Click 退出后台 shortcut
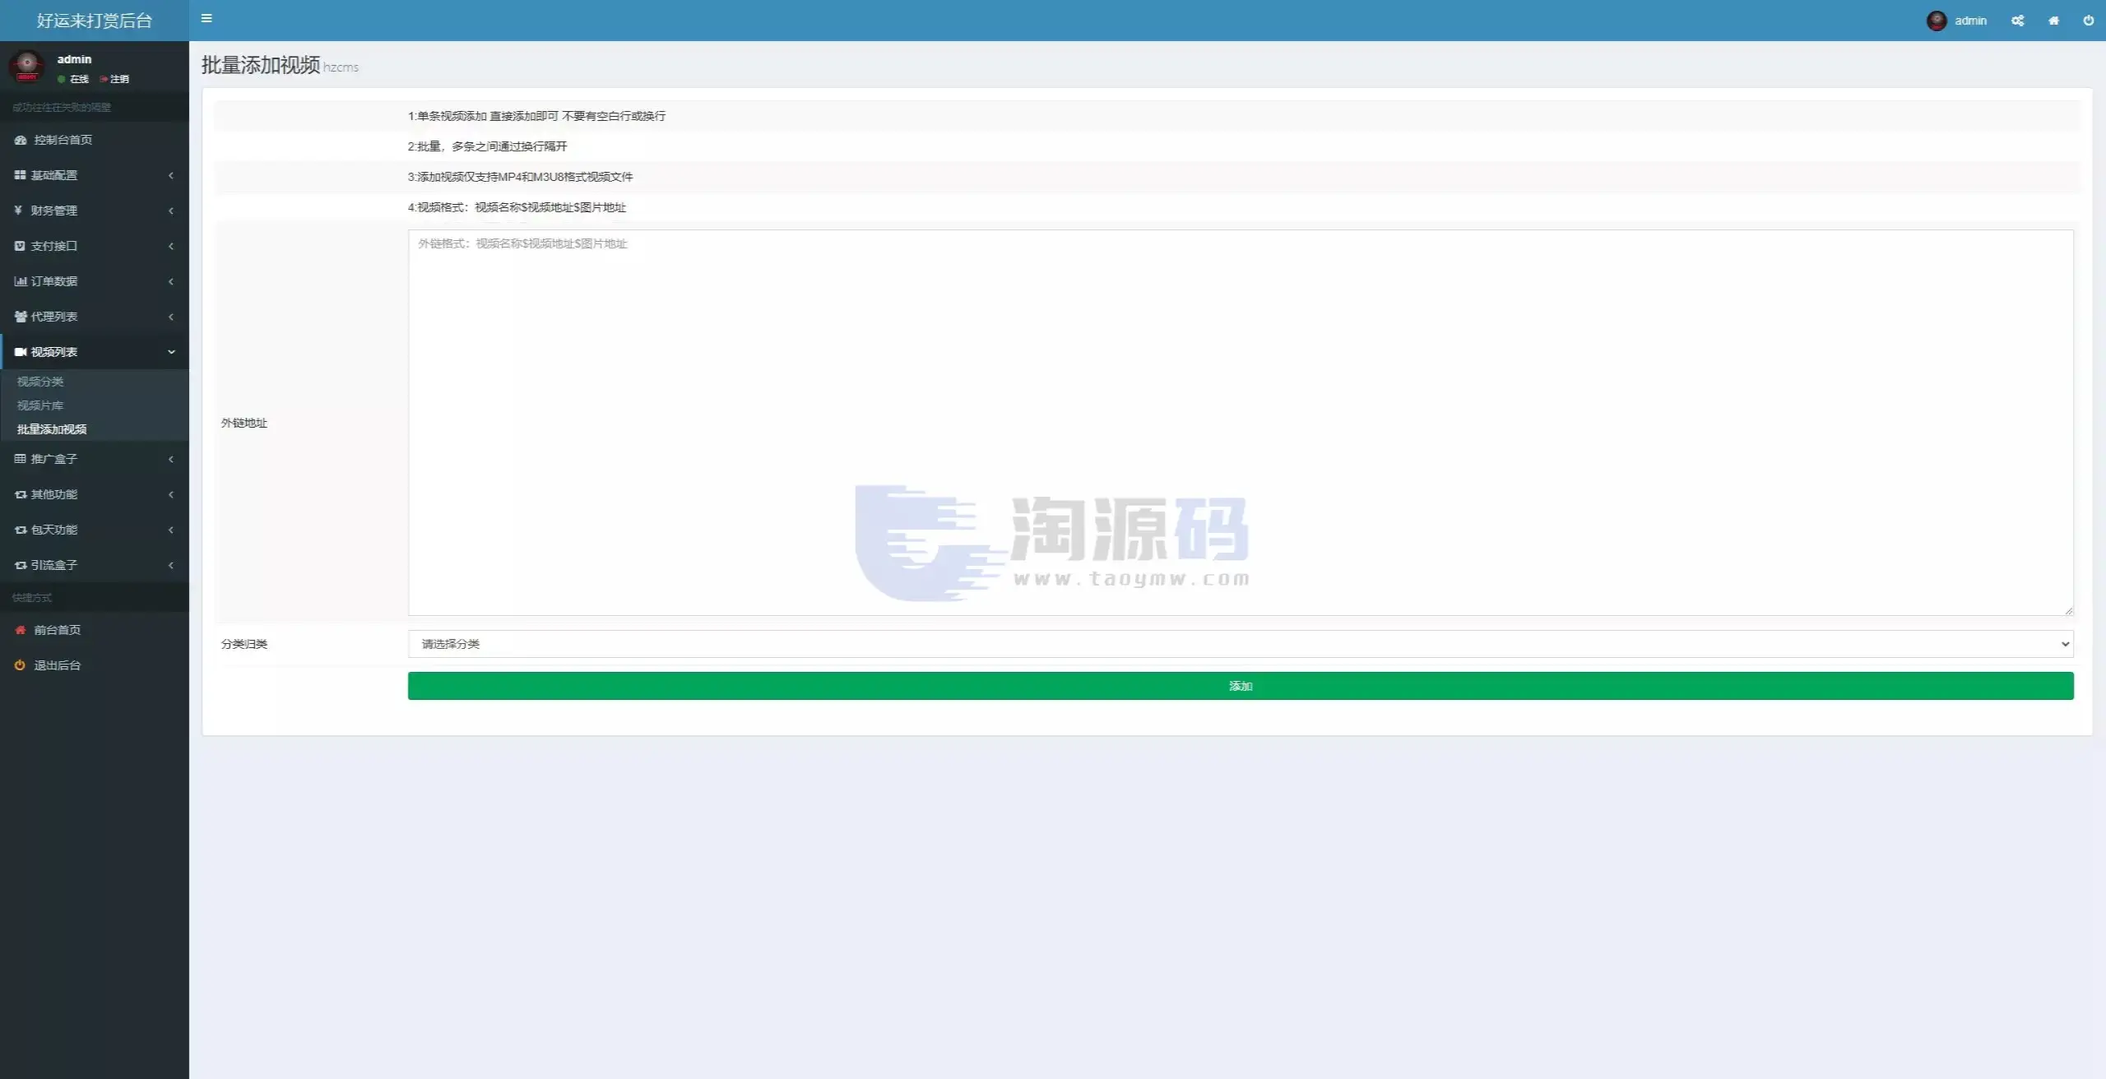Screen dimensions: 2106x1079 [x=95, y=665]
